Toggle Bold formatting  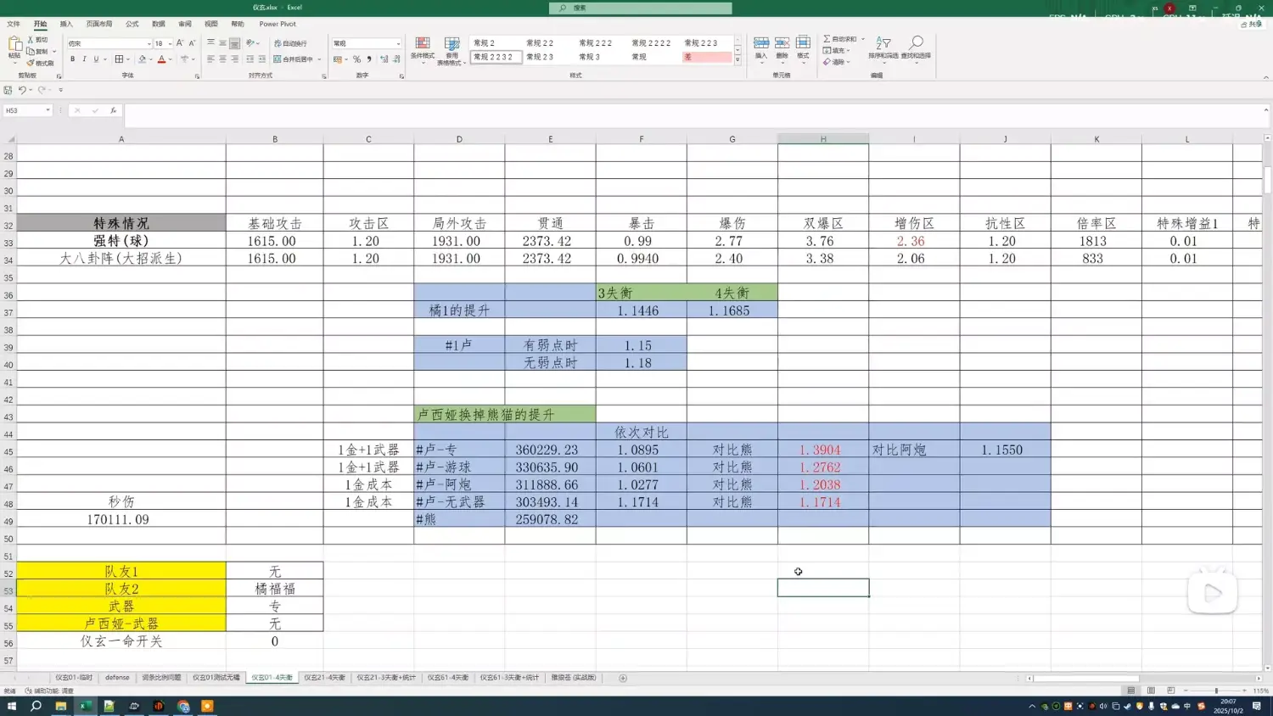point(73,59)
